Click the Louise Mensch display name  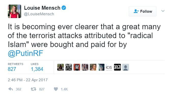click(x=42, y=8)
